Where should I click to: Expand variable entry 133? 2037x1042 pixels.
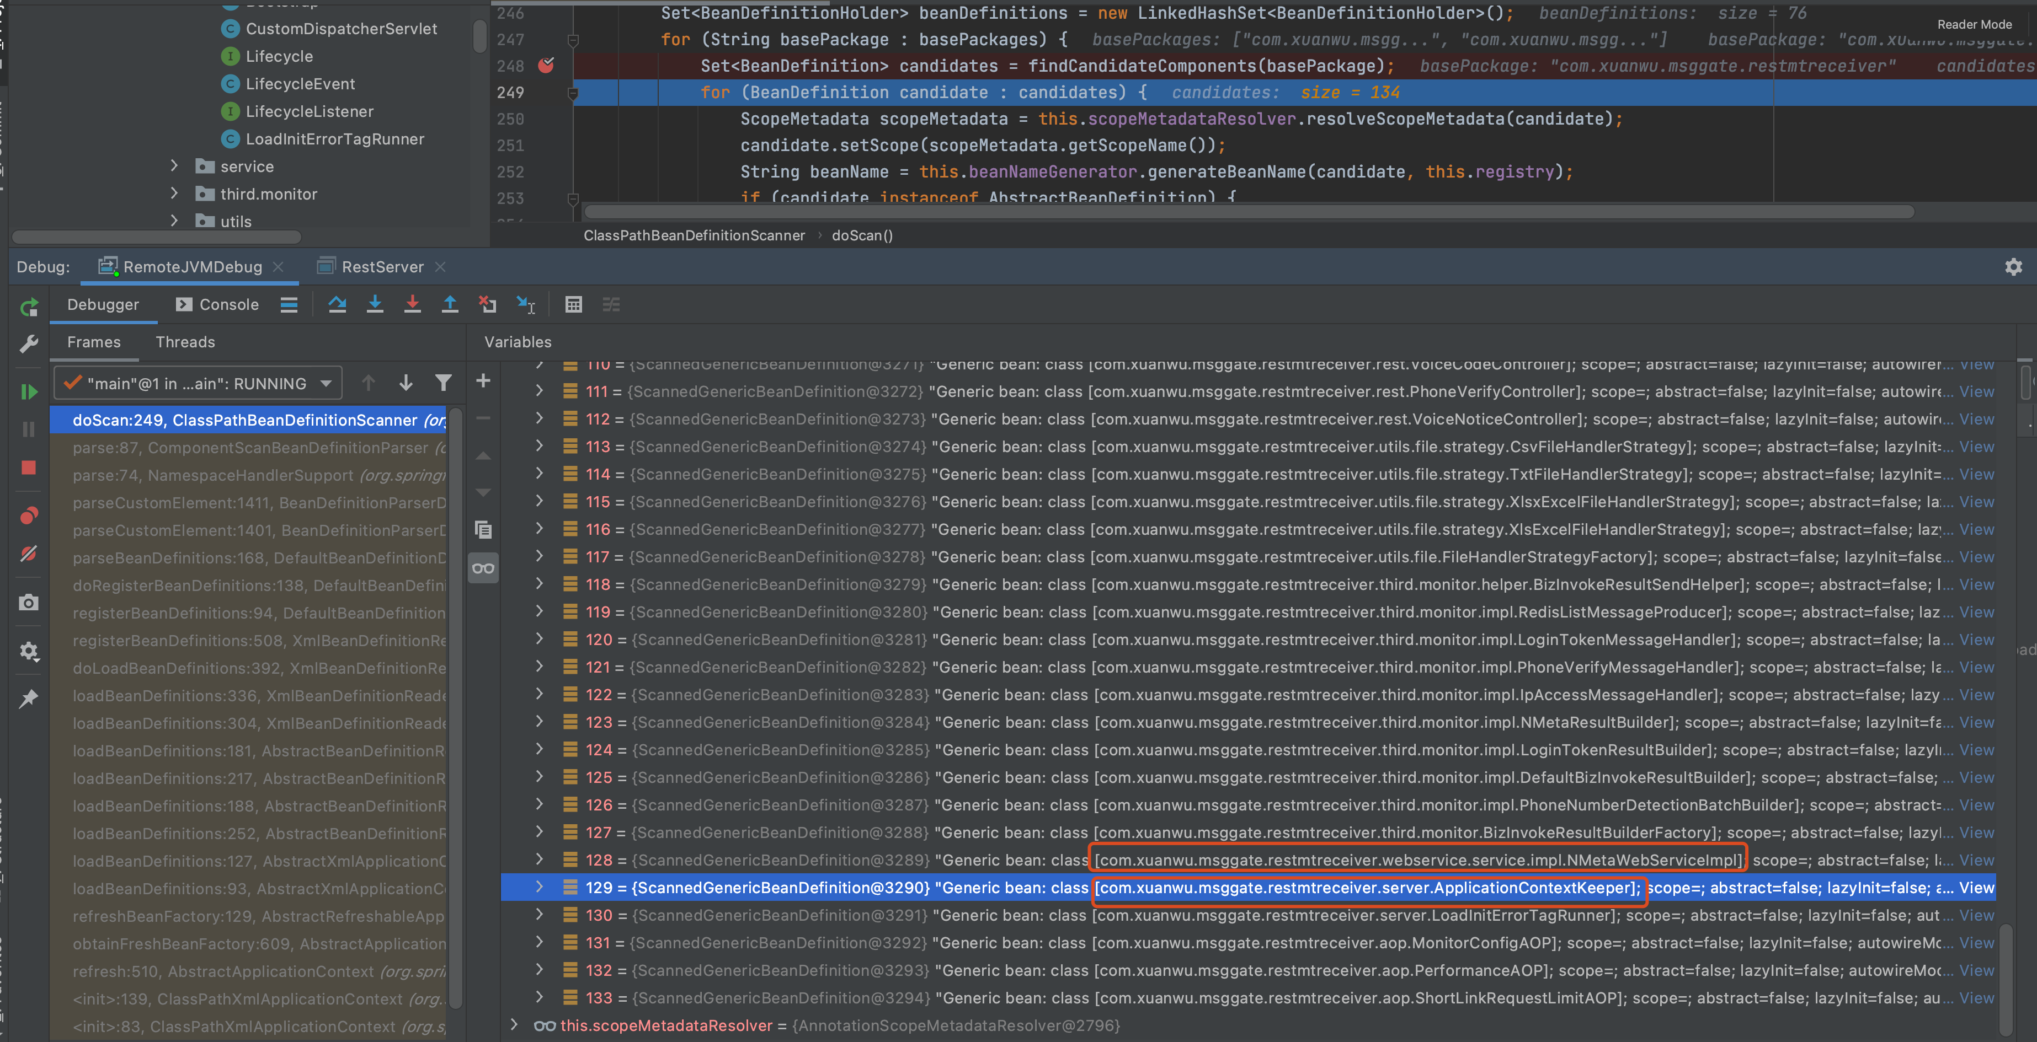pos(539,997)
